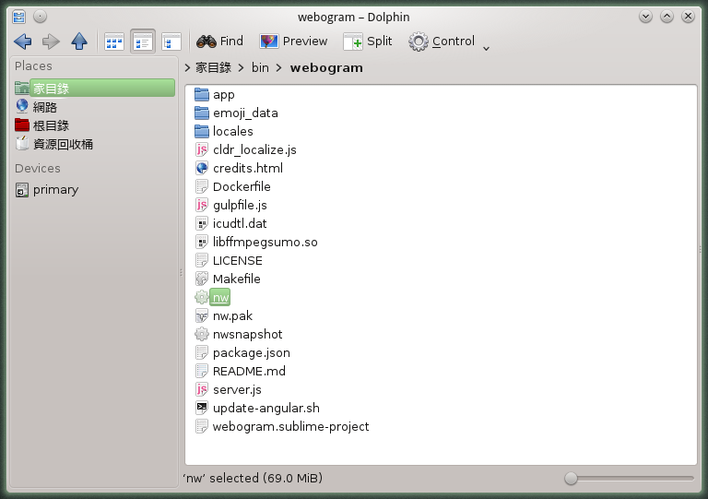Viewport: 708px width, 499px height.
Task: Adjust the zoom slider handle
Action: [x=571, y=478]
